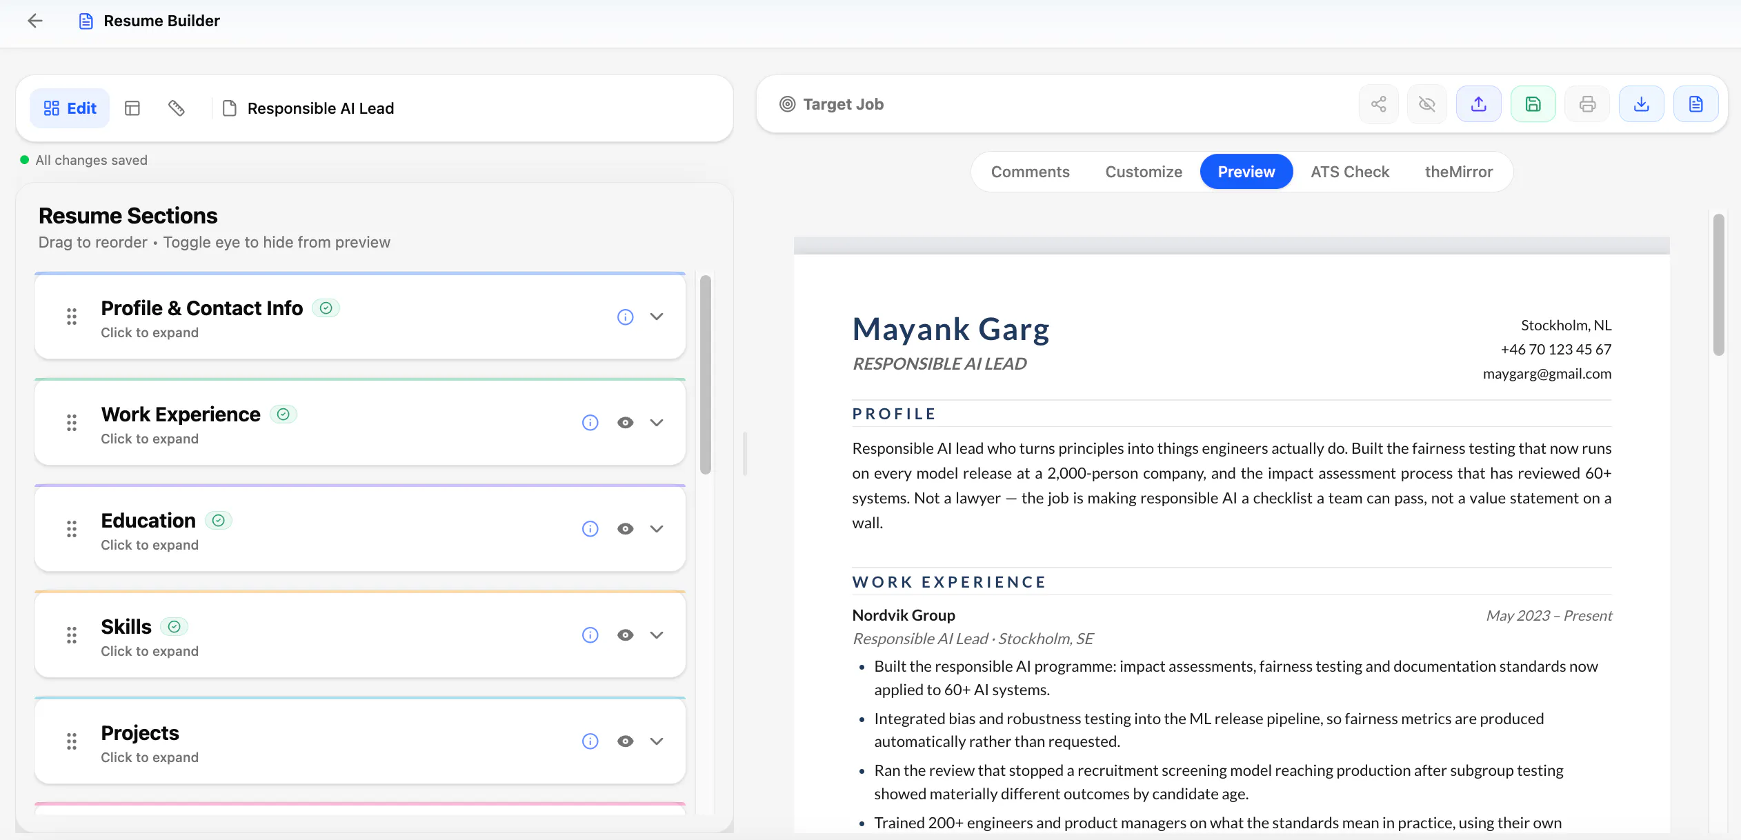The width and height of the screenshot is (1741, 840).
Task: Click the Edit mode button
Action: (x=70, y=108)
